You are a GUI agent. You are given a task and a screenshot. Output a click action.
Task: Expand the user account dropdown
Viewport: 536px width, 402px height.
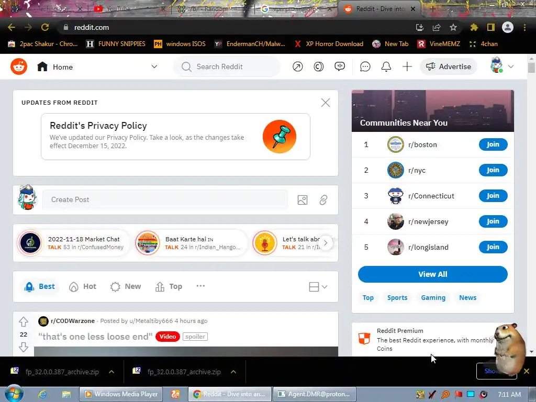(511, 66)
